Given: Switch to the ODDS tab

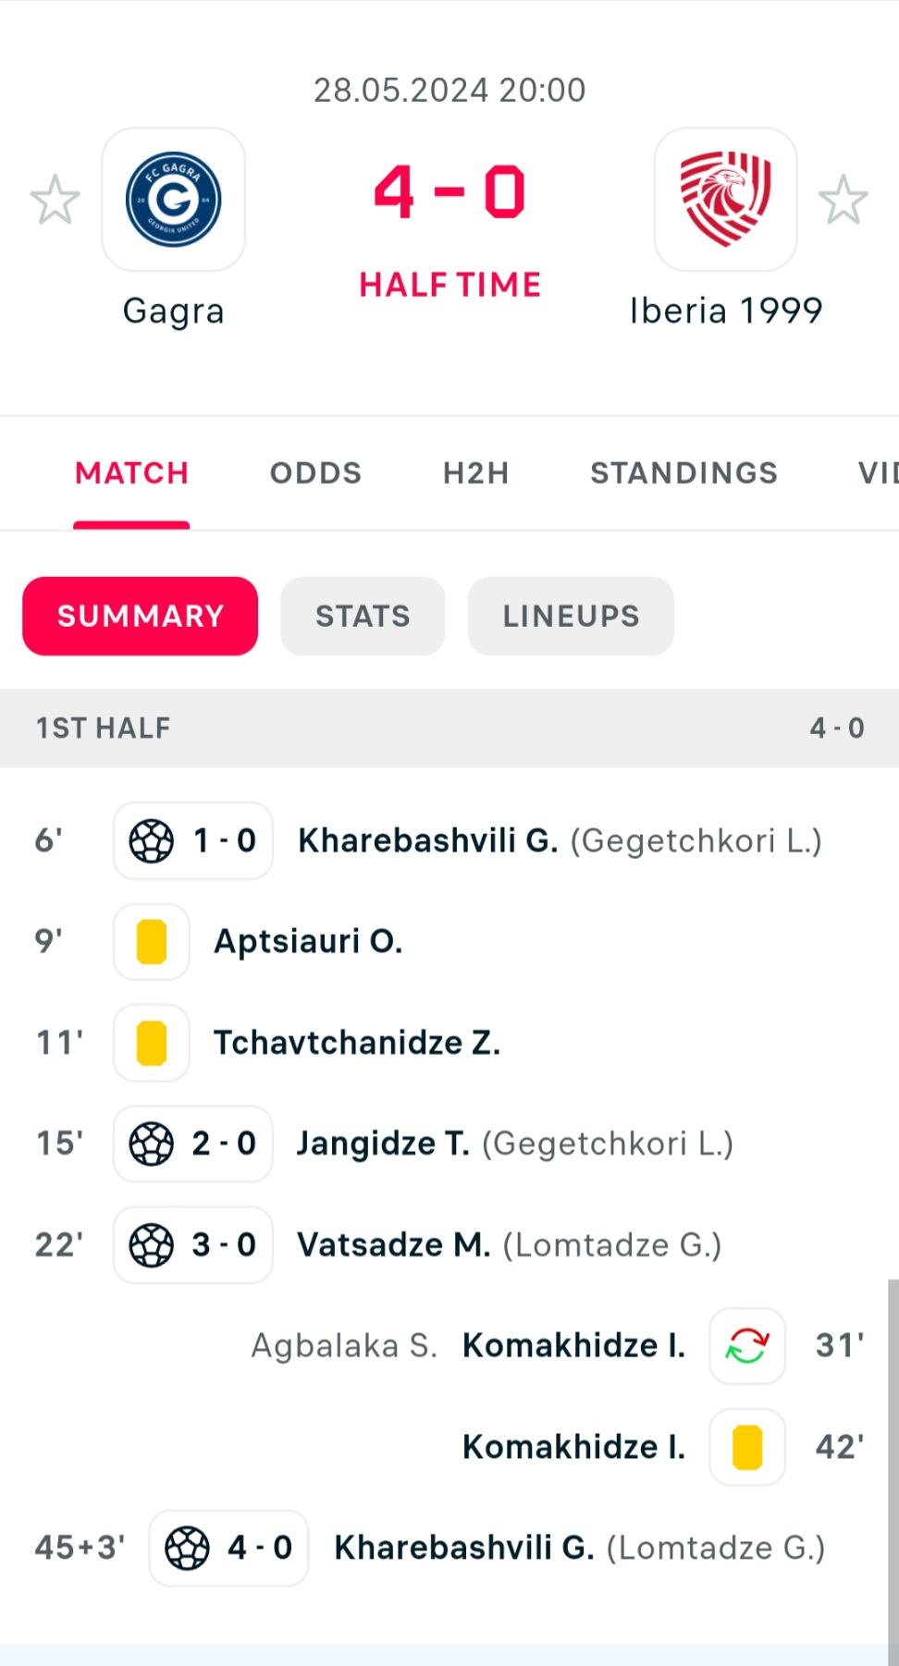Looking at the screenshot, I should coord(315,473).
